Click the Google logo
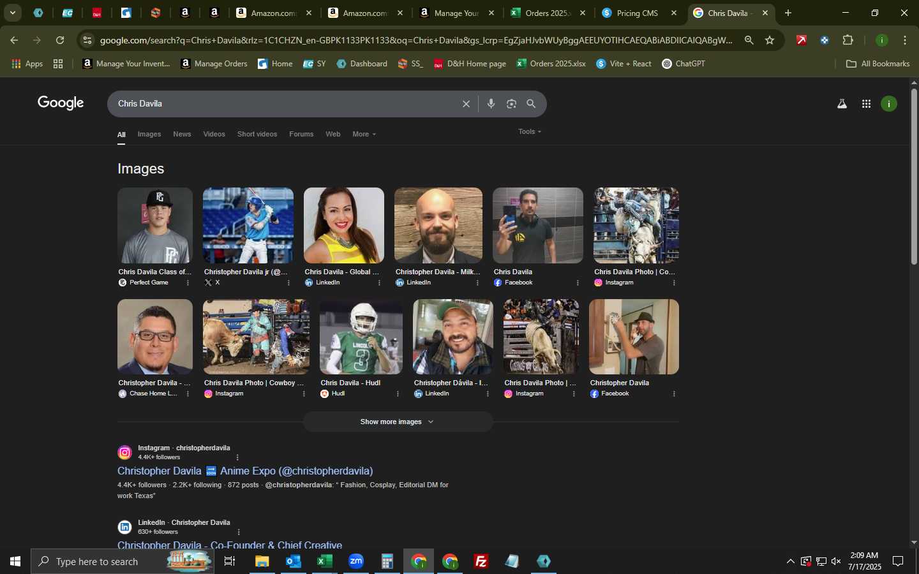Image resolution: width=919 pixels, height=574 pixels. click(x=61, y=103)
